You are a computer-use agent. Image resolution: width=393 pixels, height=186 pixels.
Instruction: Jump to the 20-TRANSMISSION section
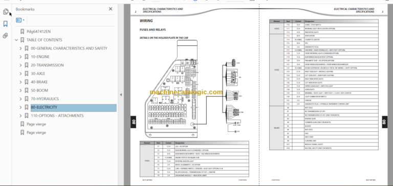tap(47, 65)
